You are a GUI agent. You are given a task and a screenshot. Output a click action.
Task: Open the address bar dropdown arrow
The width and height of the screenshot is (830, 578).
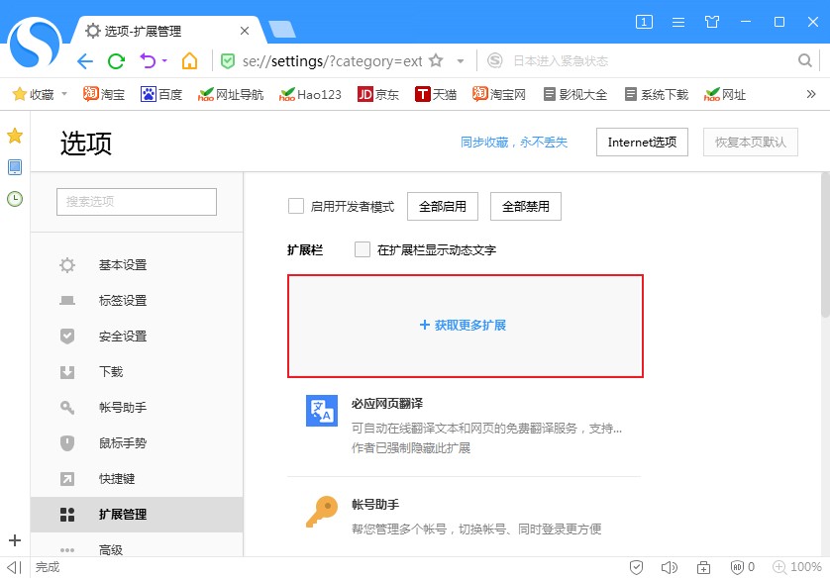[459, 60]
